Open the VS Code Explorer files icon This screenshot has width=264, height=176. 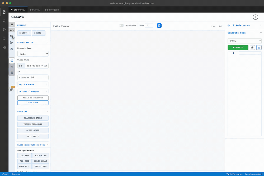(x=4, y=12)
